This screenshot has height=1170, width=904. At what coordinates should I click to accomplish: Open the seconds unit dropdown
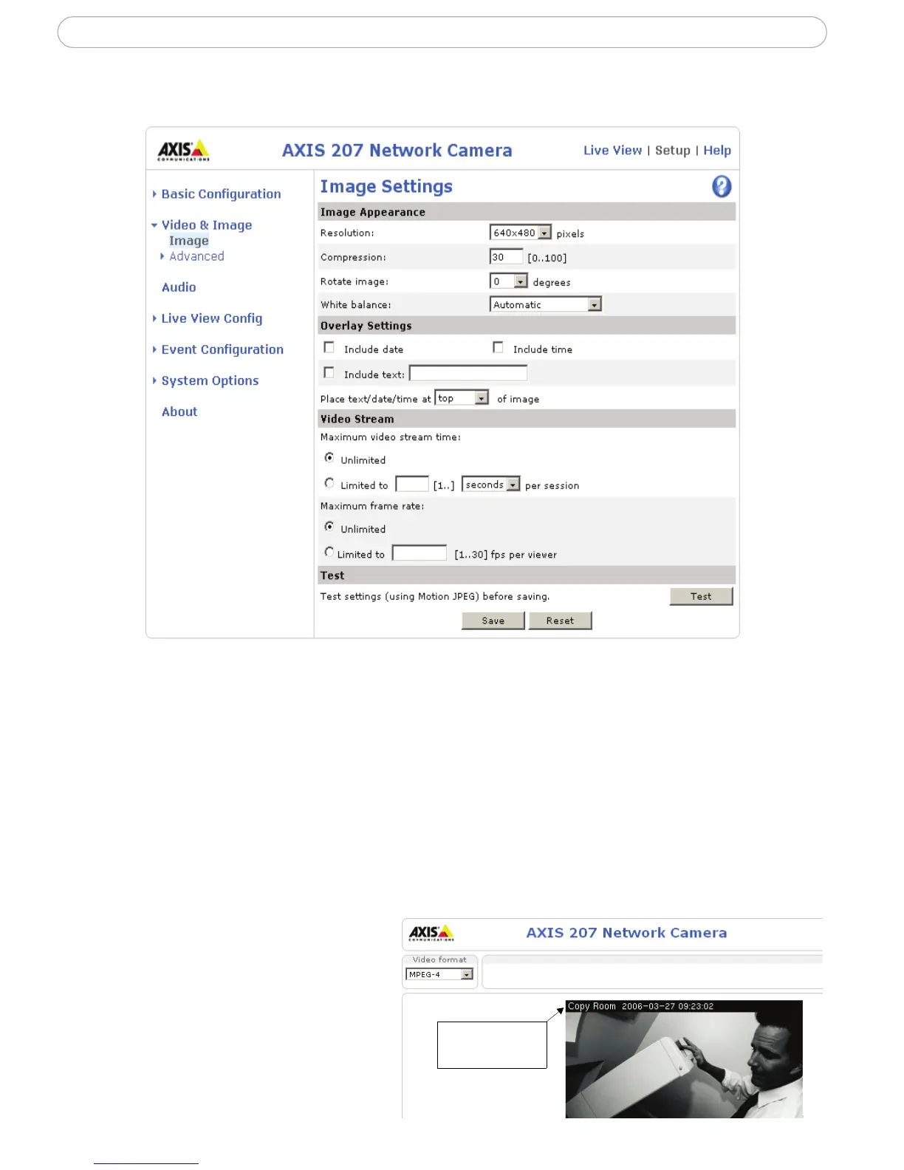[491, 485]
